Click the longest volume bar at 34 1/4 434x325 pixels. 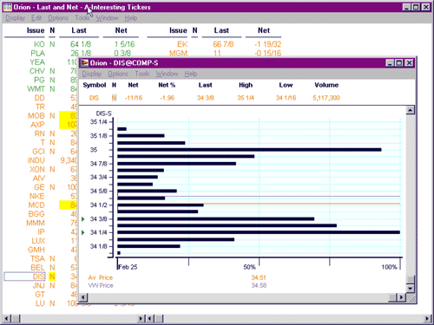[259, 232]
